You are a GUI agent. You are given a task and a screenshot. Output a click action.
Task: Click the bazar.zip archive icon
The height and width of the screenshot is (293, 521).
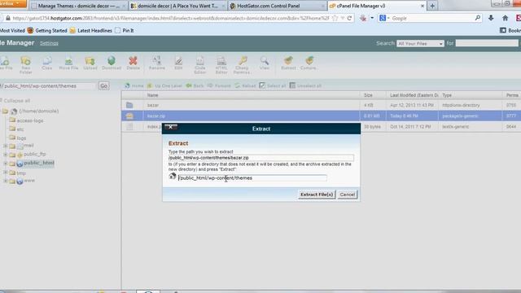[129, 116]
